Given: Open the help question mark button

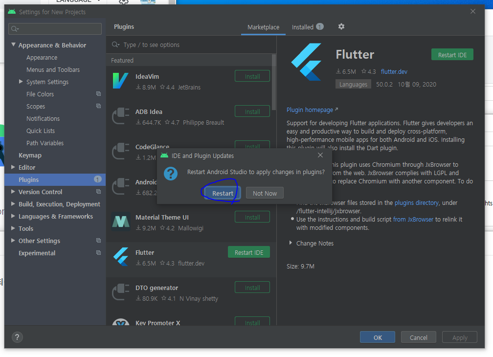Looking at the screenshot, I should 17,337.
